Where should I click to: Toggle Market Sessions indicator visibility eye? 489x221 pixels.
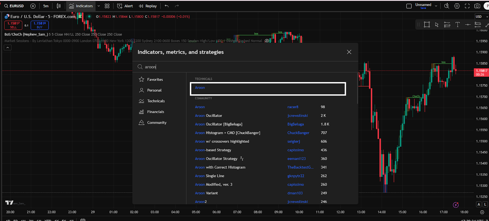pos(267,41)
